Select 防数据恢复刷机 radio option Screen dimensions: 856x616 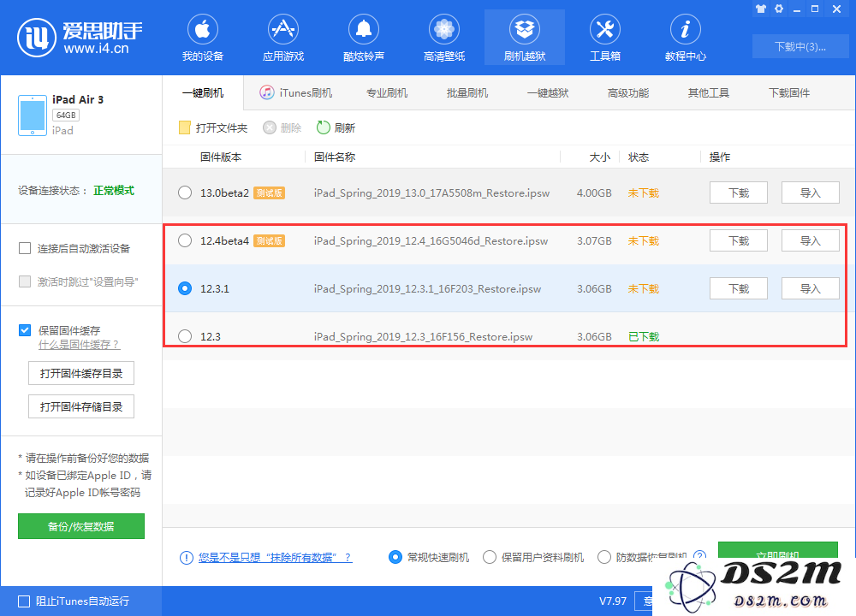pos(603,557)
